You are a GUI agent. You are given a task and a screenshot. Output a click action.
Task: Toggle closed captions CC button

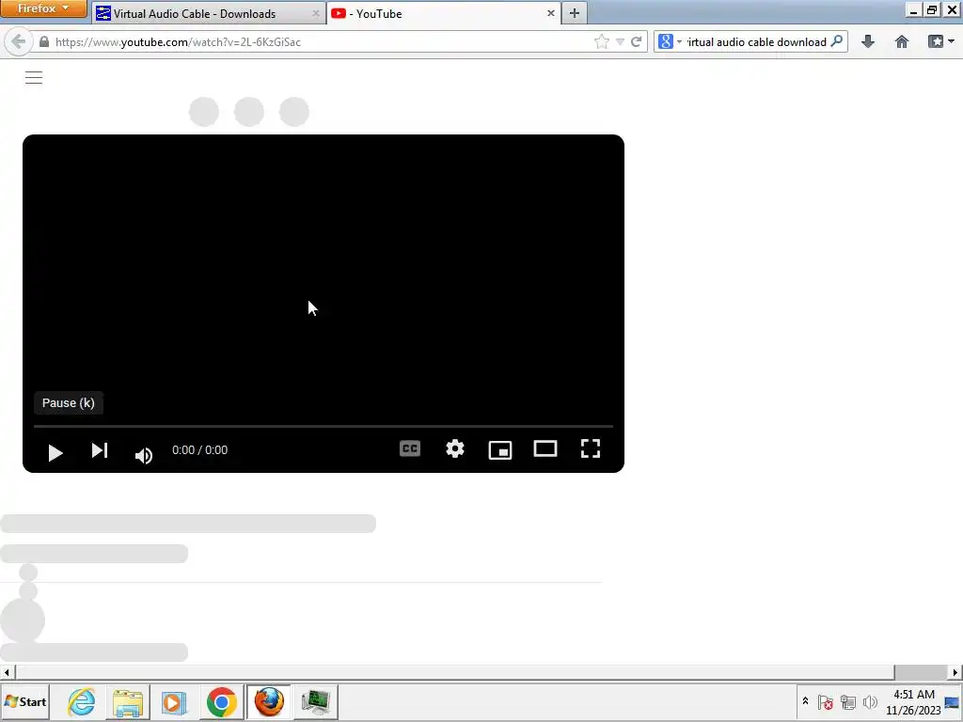(x=410, y=448)
